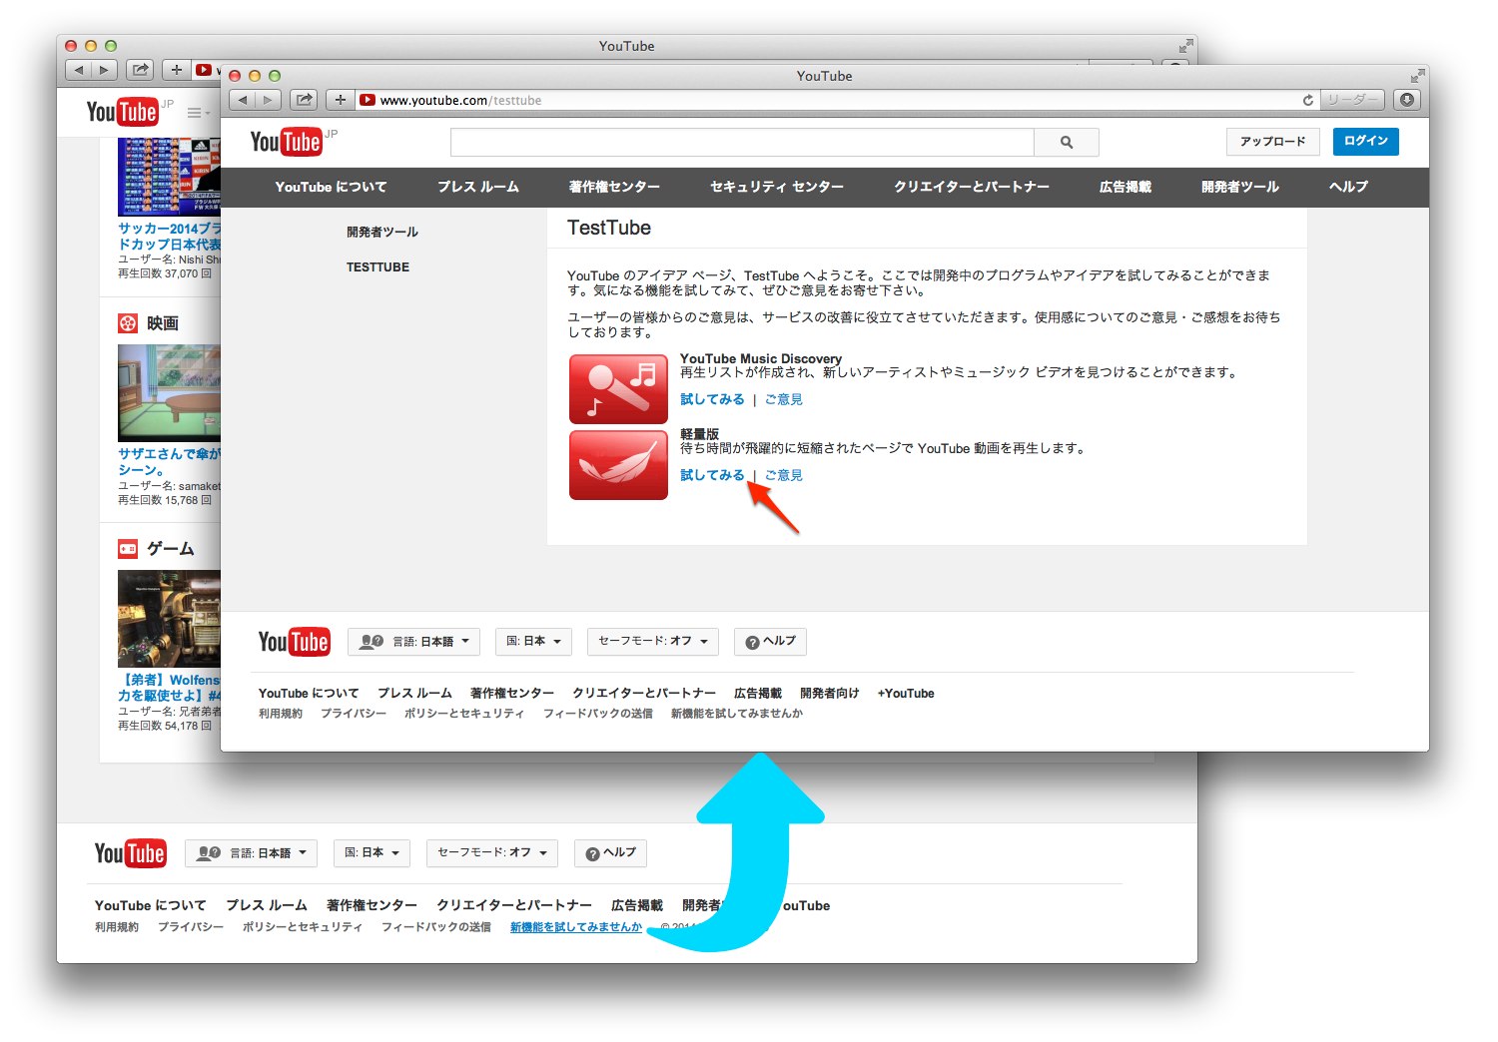Select 開発者ツール in the dark navigation bar

pos(1240,187)
